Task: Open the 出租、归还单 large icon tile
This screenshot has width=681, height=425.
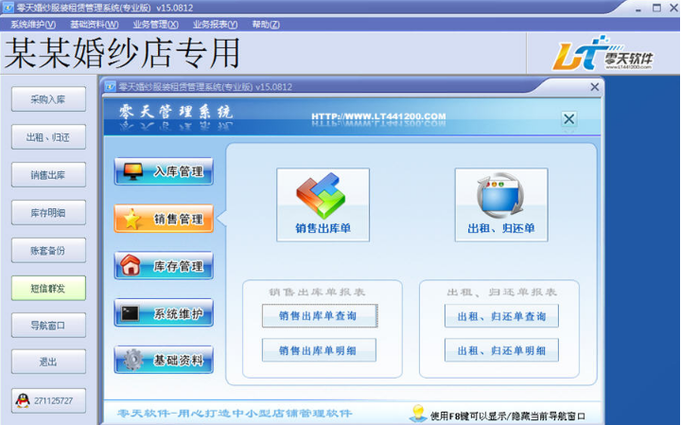Action: (x=501, y=204)
